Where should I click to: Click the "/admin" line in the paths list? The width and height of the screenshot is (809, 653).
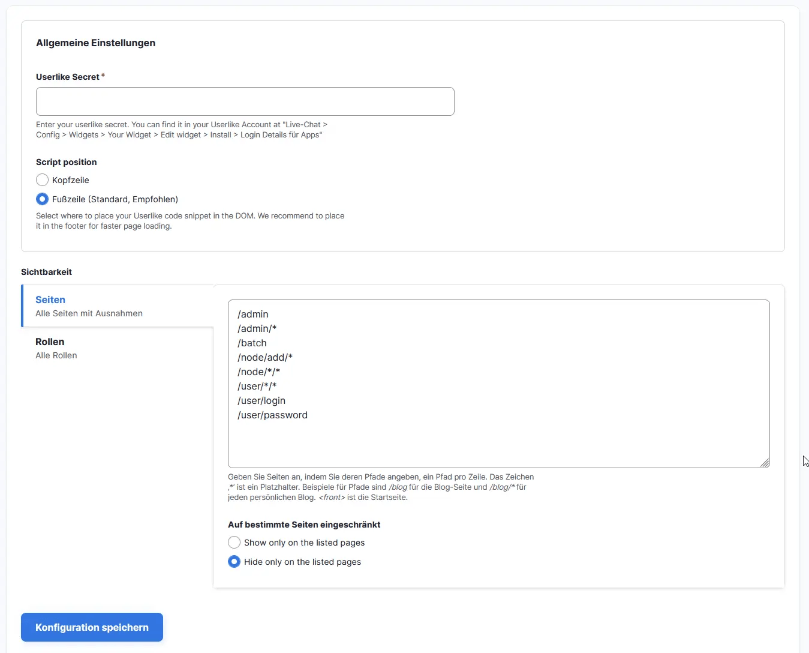[253, 314]
